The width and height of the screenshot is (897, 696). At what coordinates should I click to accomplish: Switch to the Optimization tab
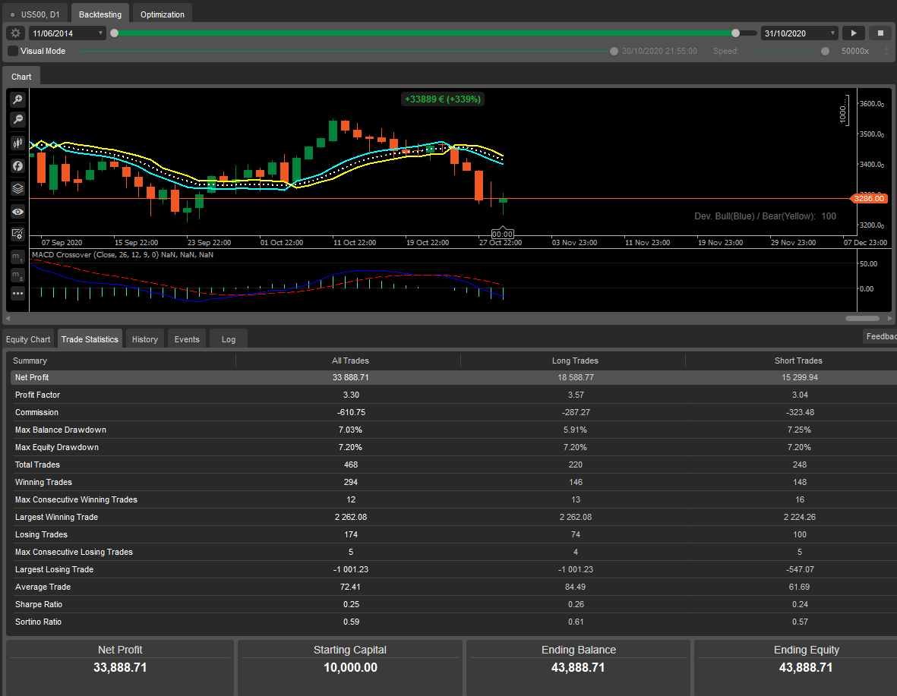(x=161, y=13)
